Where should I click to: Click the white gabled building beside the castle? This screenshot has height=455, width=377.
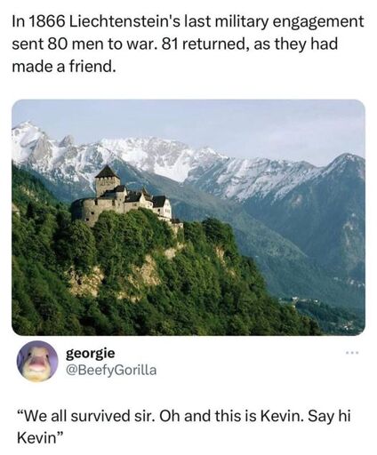pyautogui.click(x=164, y=207)
